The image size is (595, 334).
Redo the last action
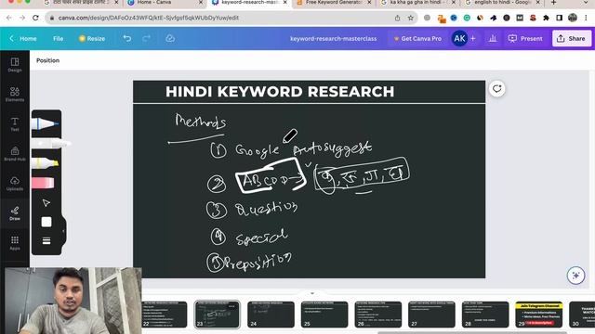click(x=147, y=38)
